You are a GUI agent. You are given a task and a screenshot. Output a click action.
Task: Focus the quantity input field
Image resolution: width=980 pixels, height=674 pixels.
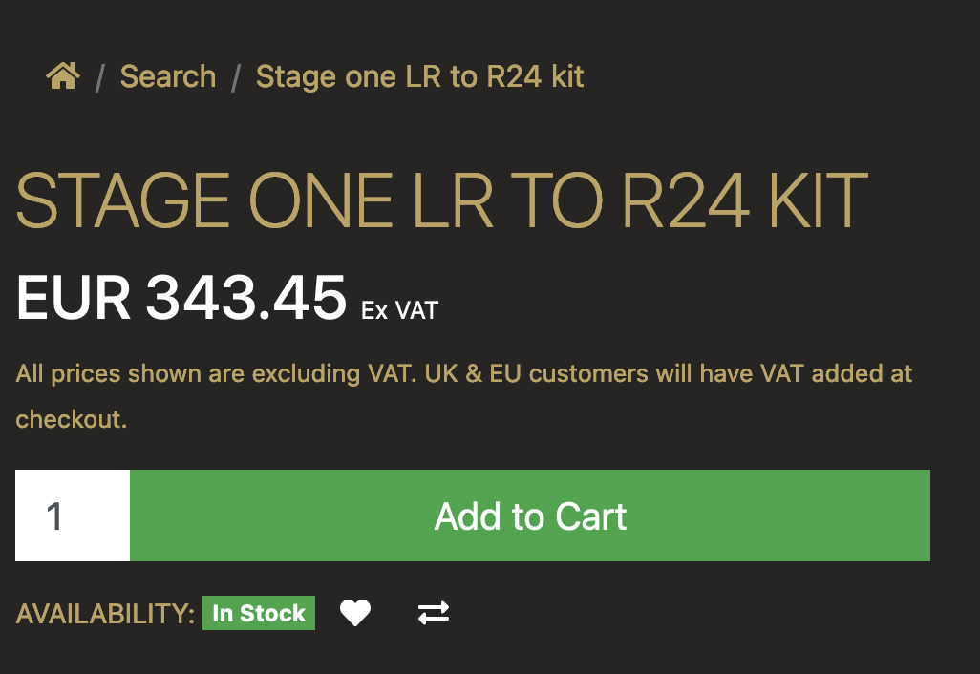[x=73, y=516]
